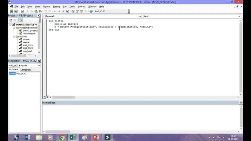Click the Undo toolbar icon
Viewport: 251px width, 141px height.
click(x=45, y=11)
